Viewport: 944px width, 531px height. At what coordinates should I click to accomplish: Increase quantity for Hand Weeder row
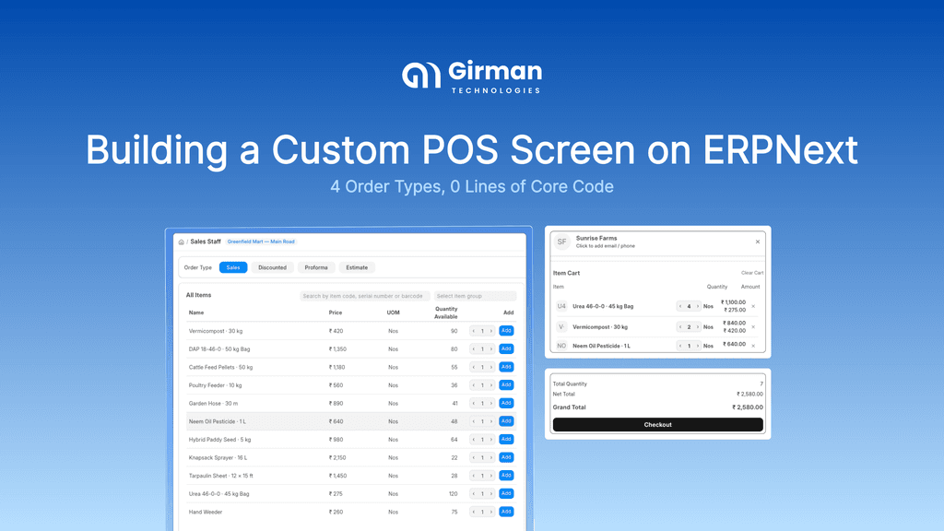point(490,511)
